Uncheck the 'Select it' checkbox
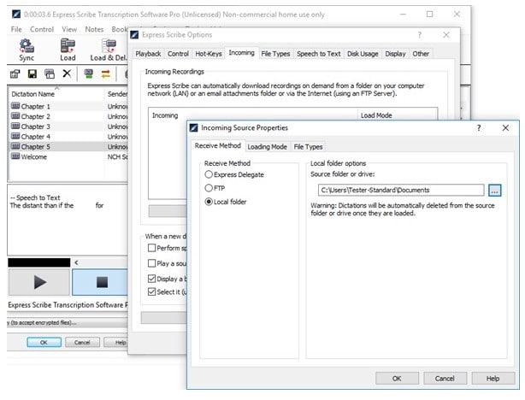Screen dimensions: 525x400 tap(151, 291)
